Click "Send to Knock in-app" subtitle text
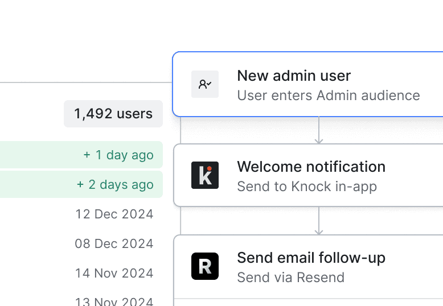The image size is (443, 306). 307,187
